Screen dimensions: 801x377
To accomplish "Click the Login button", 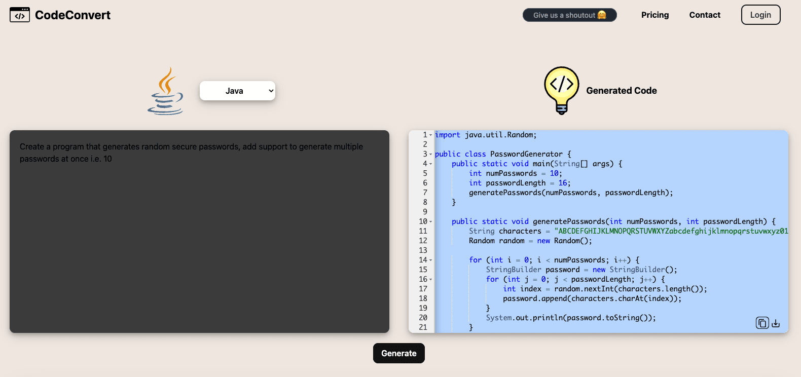I will (x=760, y=15).
